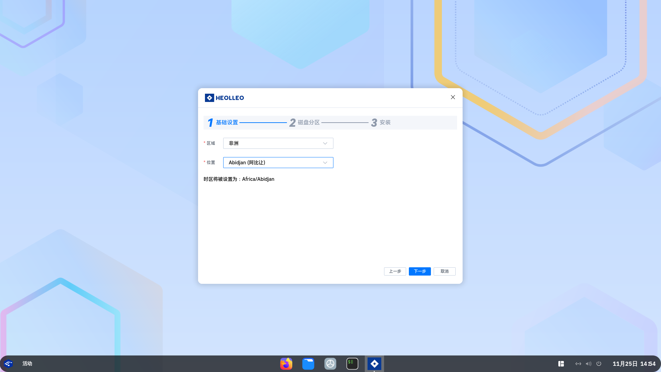This screenshot has height=372, width=661.
Task: Launch the Files manager dock icon
Action: click(x=308, y=364)
